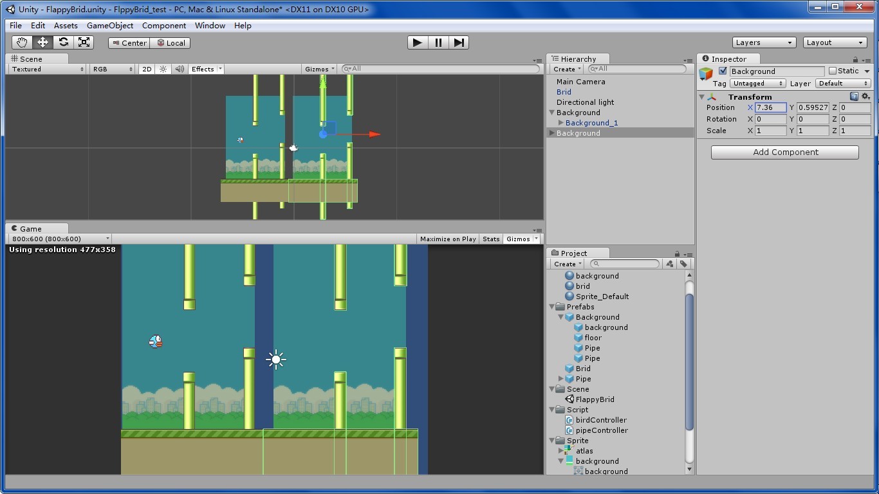Select the Move tool
The height and width of the screenshot is (494, 879).
[x=42, y=42]
